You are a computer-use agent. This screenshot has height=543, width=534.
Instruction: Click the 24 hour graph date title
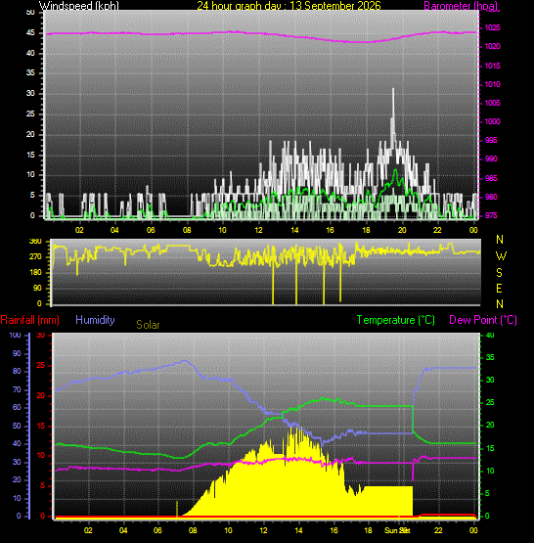(289, 6)
